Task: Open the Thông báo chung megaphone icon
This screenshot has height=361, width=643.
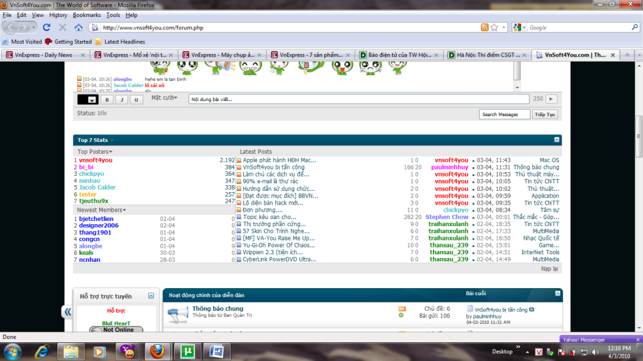Action: tap(177, 314)
